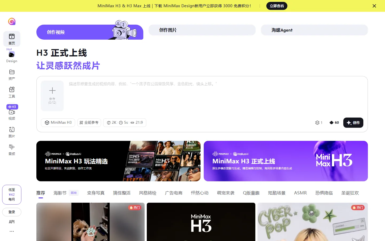Open the 低至¥42每月 subscription offer
385x241 pixels.
point(12,195)
